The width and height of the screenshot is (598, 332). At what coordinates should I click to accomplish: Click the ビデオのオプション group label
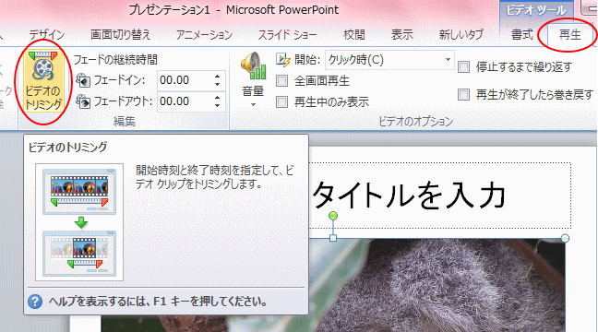coord(415,122)
